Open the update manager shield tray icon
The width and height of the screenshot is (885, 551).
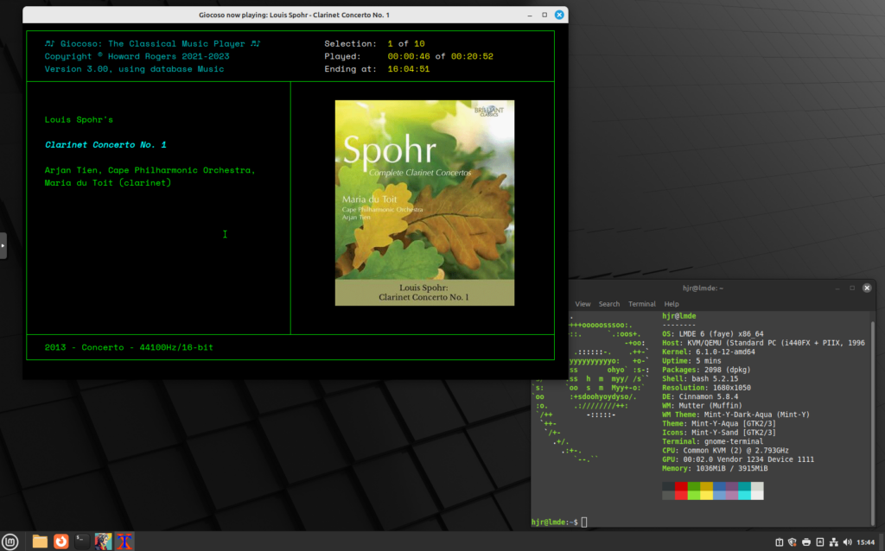click(x=793, y=542)
